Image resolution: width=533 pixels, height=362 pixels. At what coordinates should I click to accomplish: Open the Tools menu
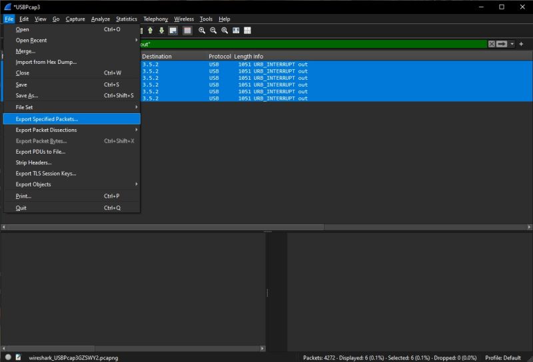point(206,19)
